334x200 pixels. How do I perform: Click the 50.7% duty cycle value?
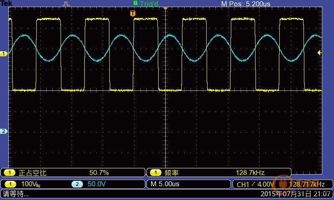click(99, 172)
